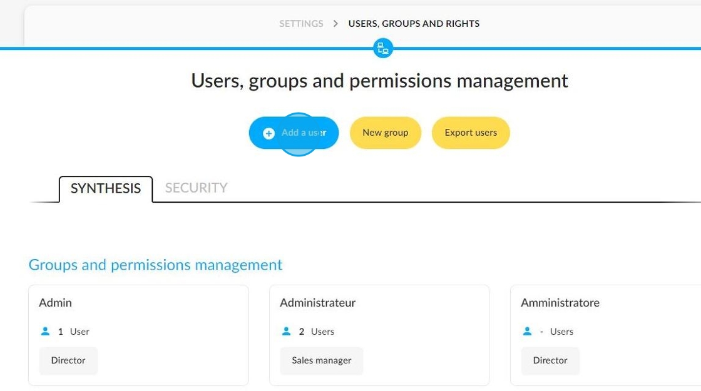
Task: Open the Administrateur group card
Action: coord(379,335)
